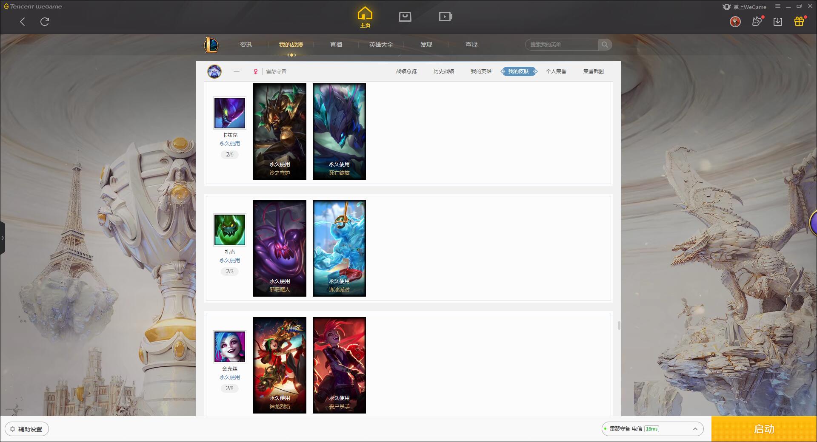Open the hamburger main menu
Image resolution: width=817 pixels, height=442 pixels.
pyautogui.click(x=778, y=6)
